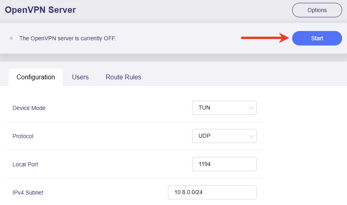This screenshot has height=205, width=347.
Task: Click into the IPv4 Subnet field
Action: coord(212,193)
